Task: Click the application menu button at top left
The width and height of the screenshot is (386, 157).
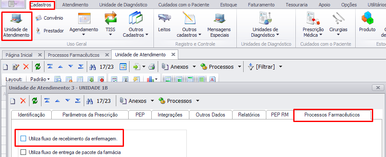Action: pyautogui.click(x=13, y=4)
